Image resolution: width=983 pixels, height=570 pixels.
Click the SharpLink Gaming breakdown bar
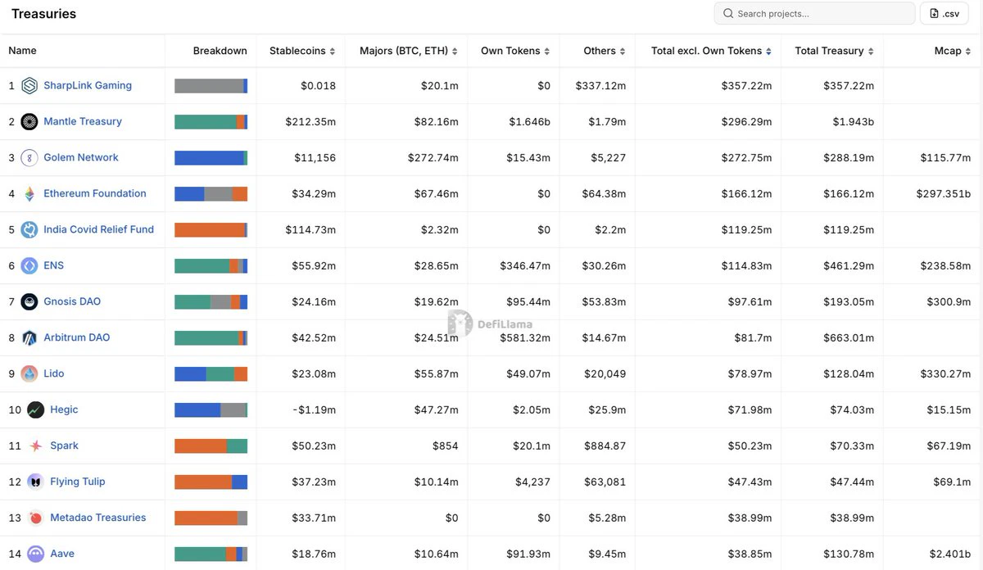click(211, 85)
